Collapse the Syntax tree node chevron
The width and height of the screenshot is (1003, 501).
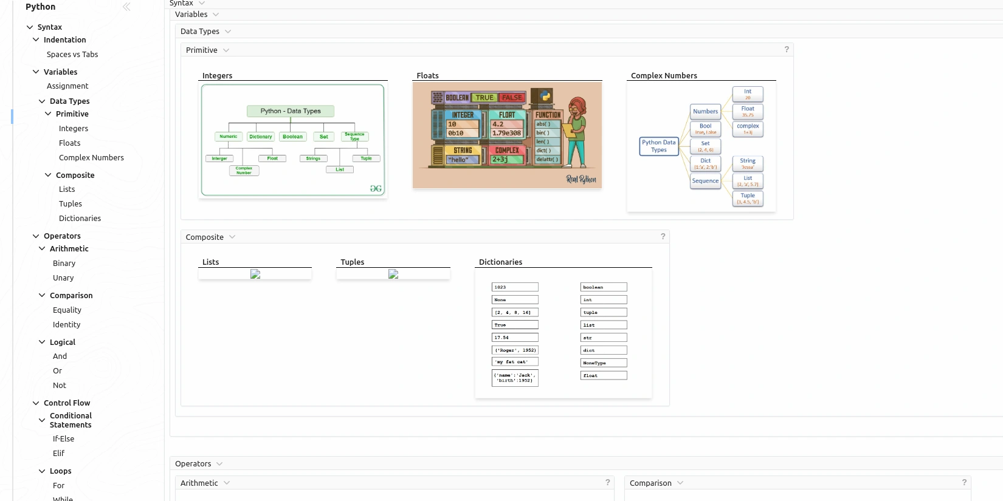pos(30,27)
